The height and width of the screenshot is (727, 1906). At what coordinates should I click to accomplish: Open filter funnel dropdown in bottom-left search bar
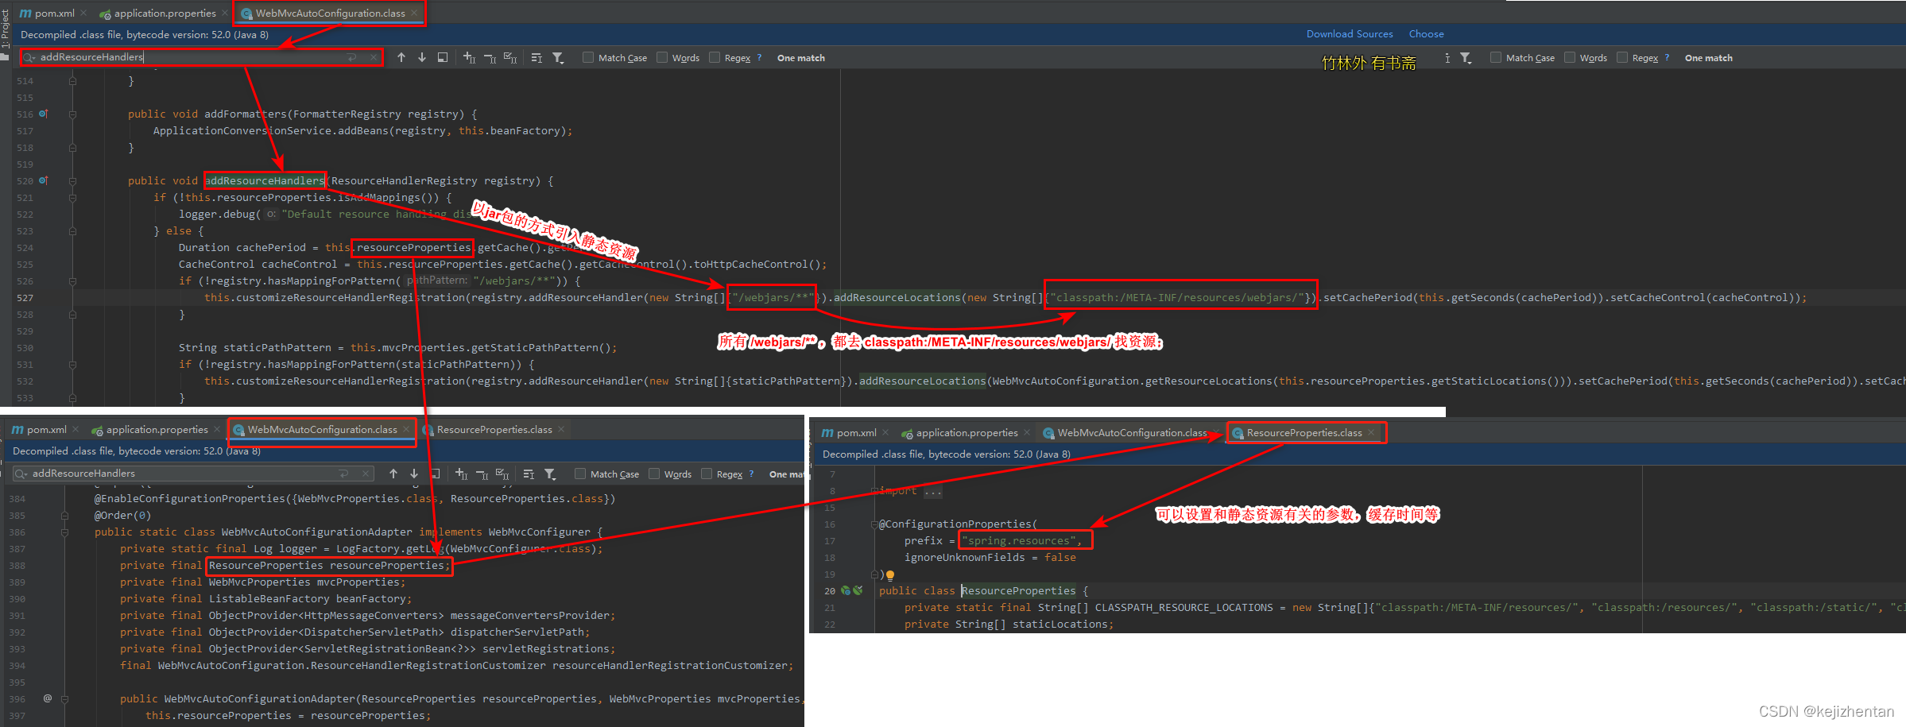(550, 474)
